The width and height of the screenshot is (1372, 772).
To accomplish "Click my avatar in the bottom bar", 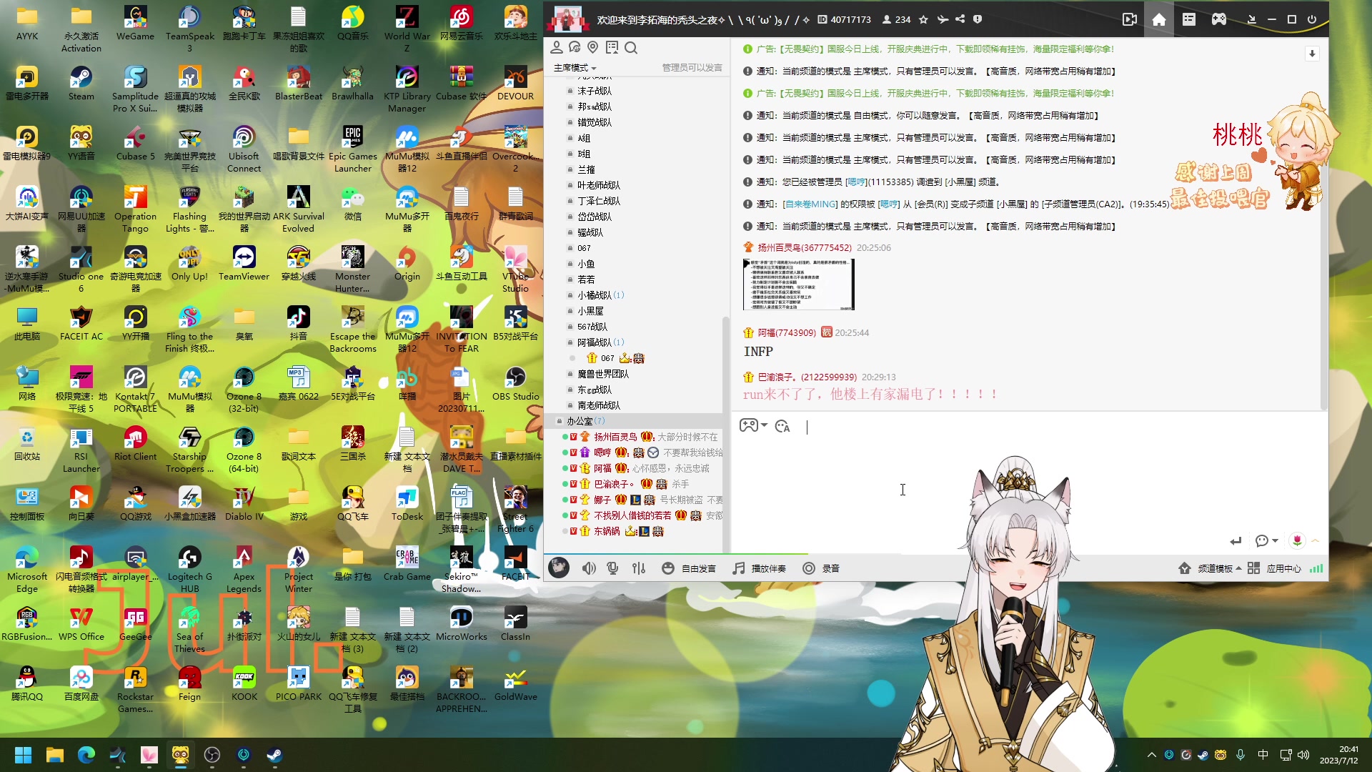I will [x=559, y=568].
